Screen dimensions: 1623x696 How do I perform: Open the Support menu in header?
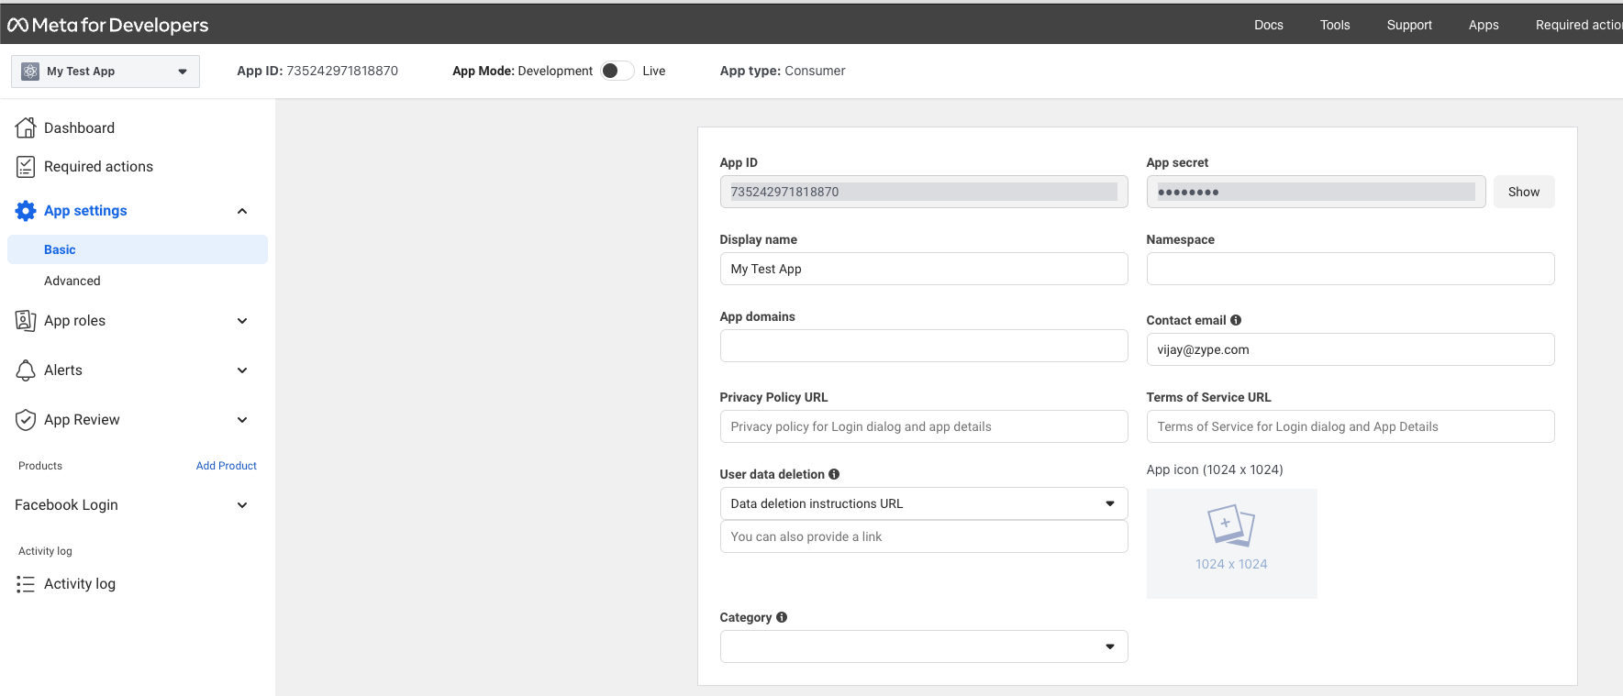coord(1409,25)
